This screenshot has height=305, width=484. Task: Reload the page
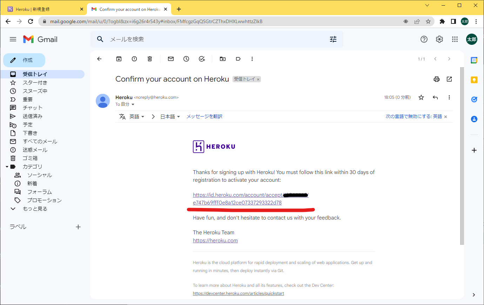[x=31, y=21]
